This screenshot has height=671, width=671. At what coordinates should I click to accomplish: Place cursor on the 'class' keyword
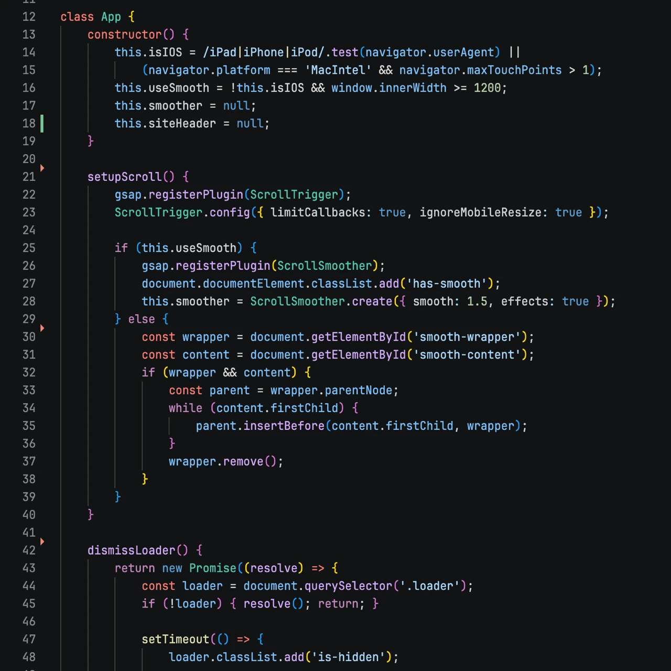77,17
